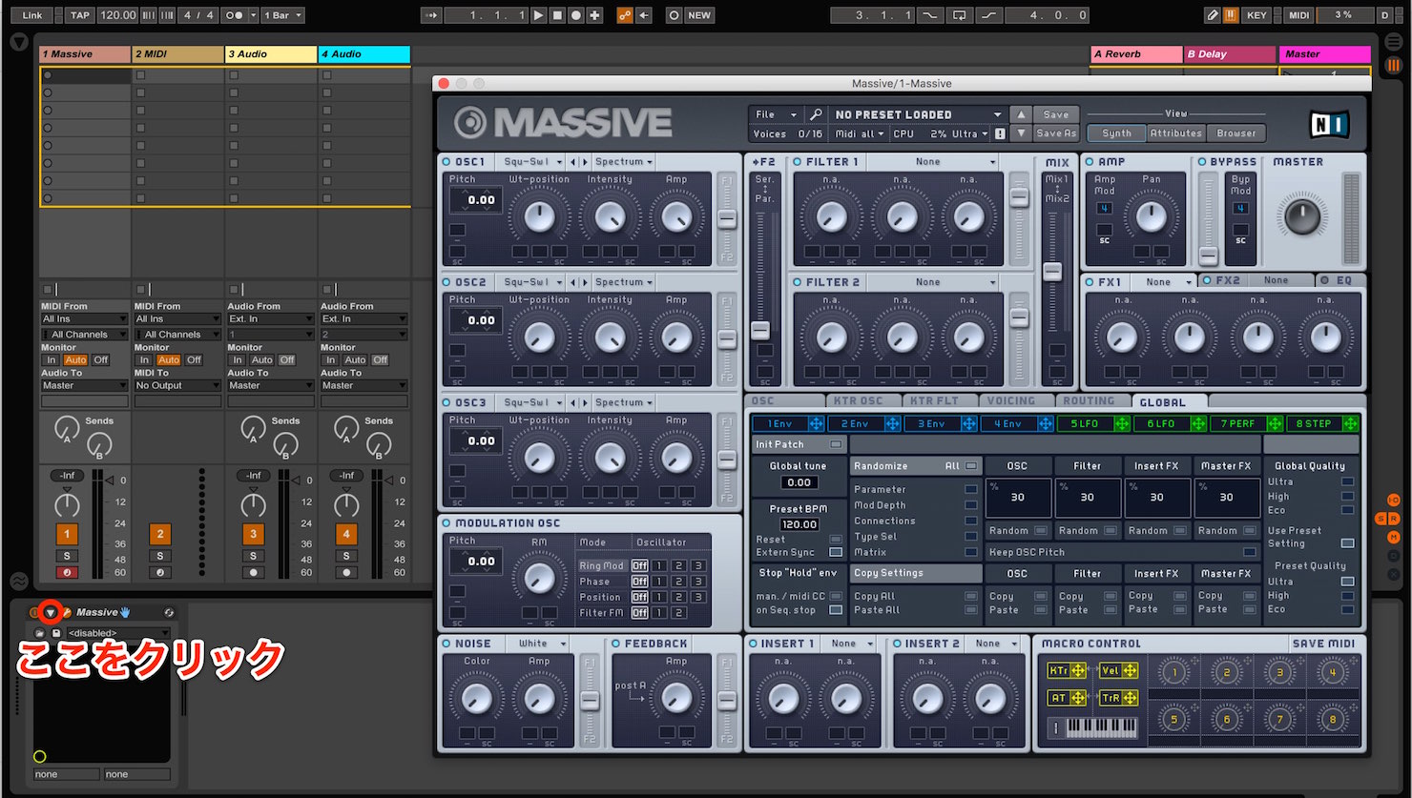Toggle the FEEDBACK section power button
The height and width of the screenshot is (798, 1412).
(x=616, y=644)
